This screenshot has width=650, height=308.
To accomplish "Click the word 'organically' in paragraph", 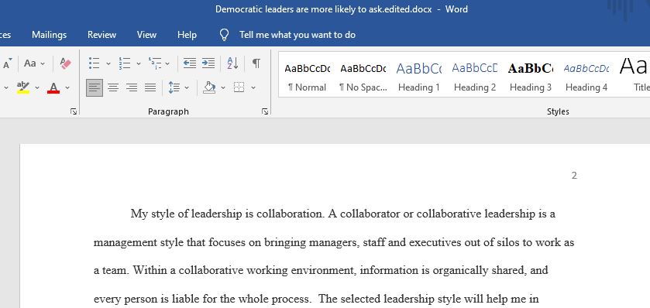I will (x=461, y=271).
